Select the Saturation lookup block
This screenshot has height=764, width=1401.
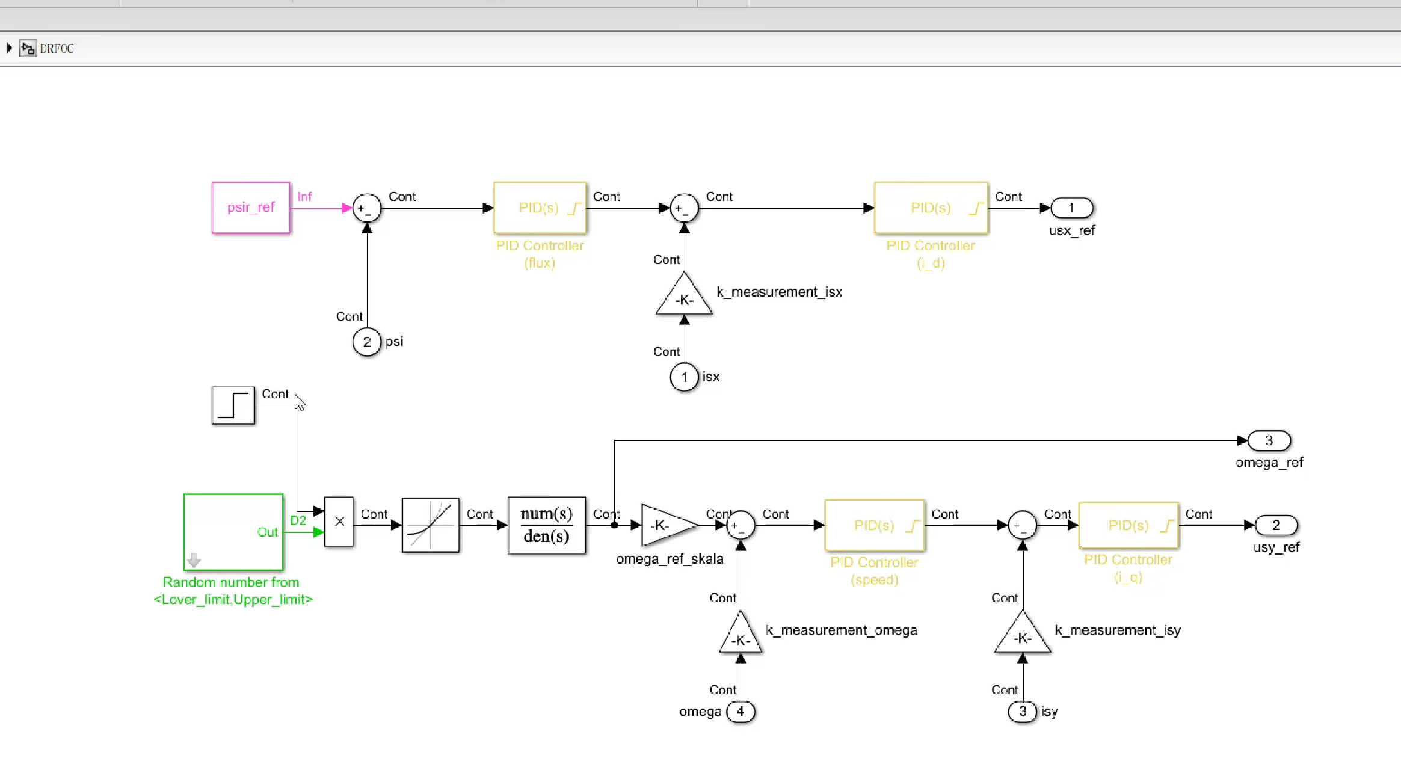click(430, 525)
